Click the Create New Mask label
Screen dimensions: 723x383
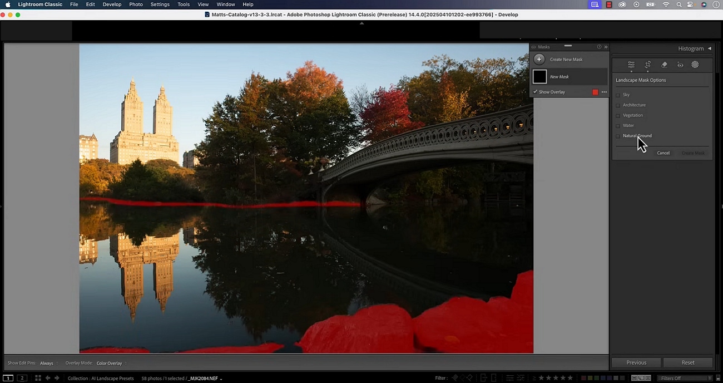tap(566, 60)
